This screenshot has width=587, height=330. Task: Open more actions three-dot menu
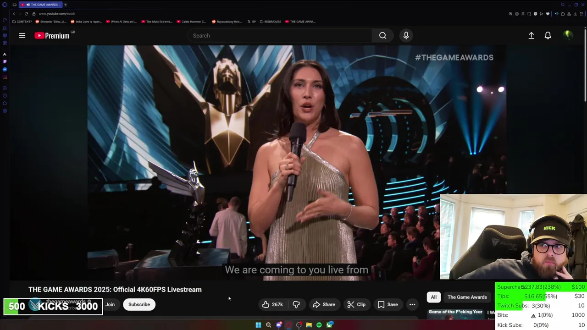coord(412,304)
